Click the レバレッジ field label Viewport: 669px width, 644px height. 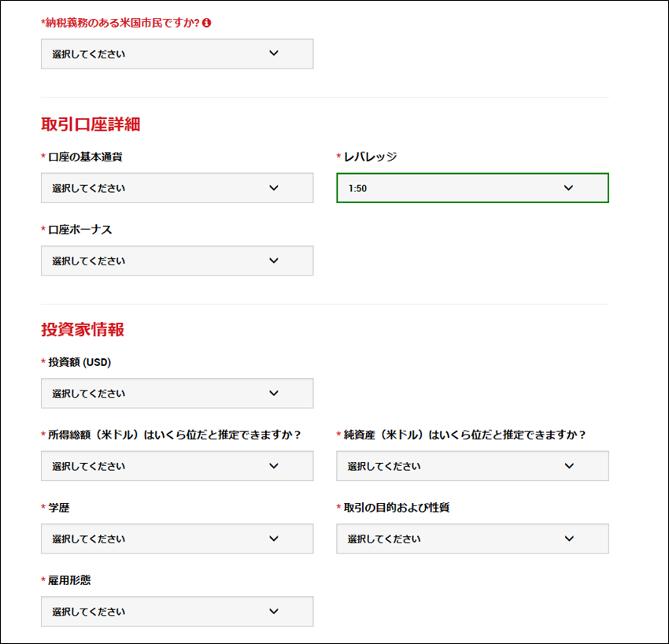click(x=371, y=157)
